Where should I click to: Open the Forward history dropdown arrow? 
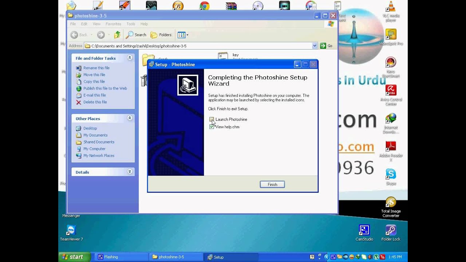109,35
